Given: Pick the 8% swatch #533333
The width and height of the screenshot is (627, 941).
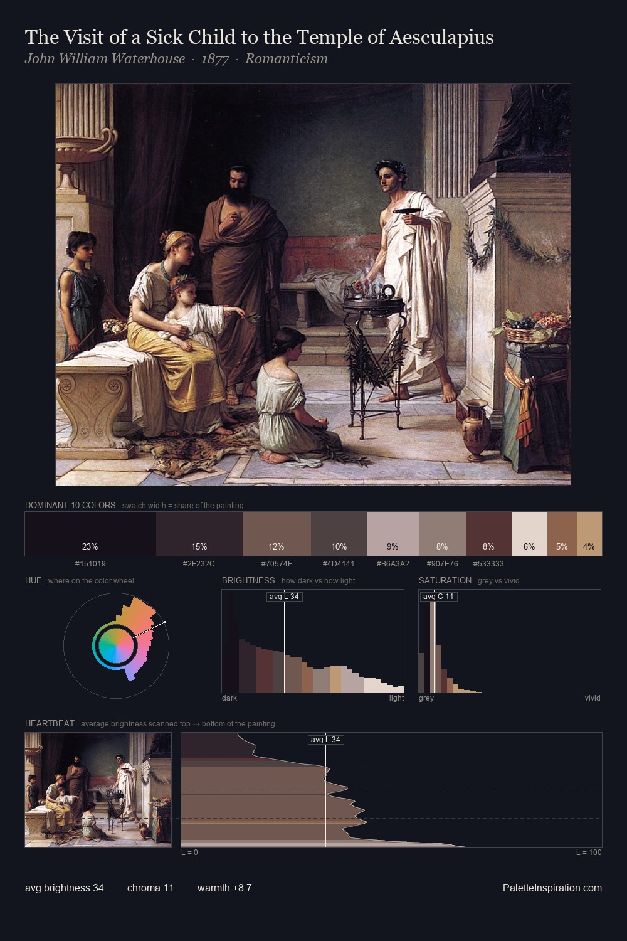Looking at the screenshot, I should [489, 534].
